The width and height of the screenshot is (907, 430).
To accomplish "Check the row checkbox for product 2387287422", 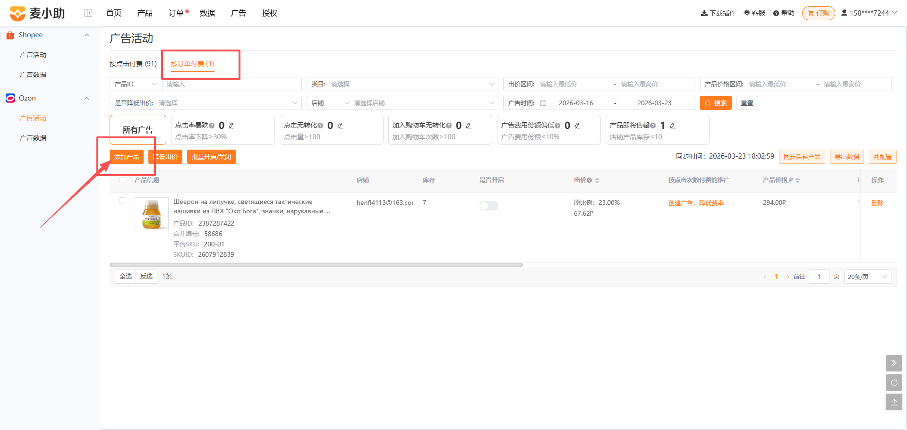I will pyautogui.click(x=122, y=200).
